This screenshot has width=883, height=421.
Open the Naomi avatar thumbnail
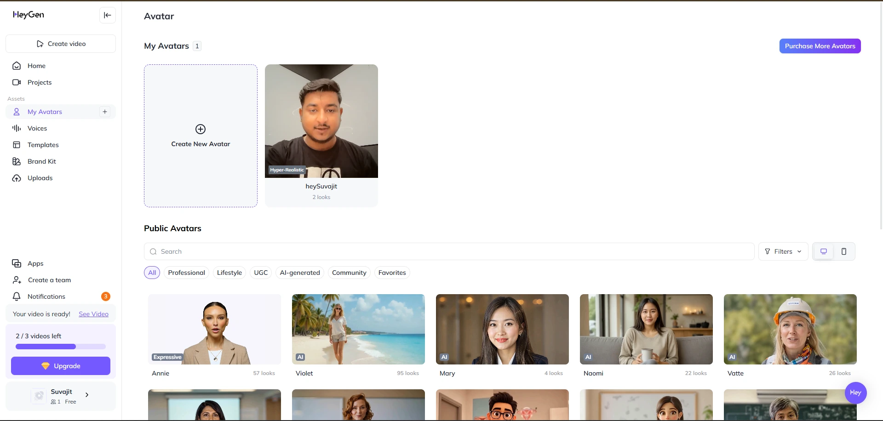point(646,329)
